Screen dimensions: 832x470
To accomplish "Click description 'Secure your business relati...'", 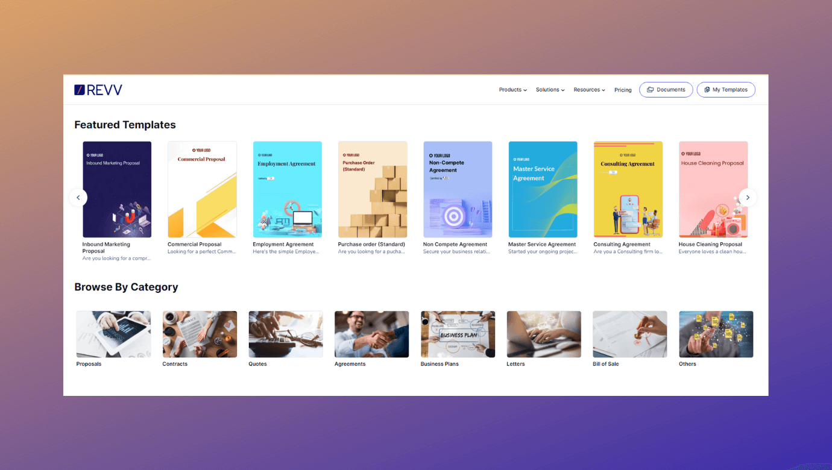I will (x=456, y=252).
